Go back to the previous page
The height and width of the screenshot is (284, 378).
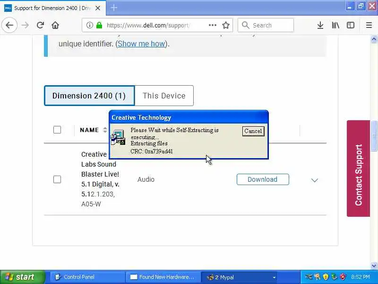9,25
